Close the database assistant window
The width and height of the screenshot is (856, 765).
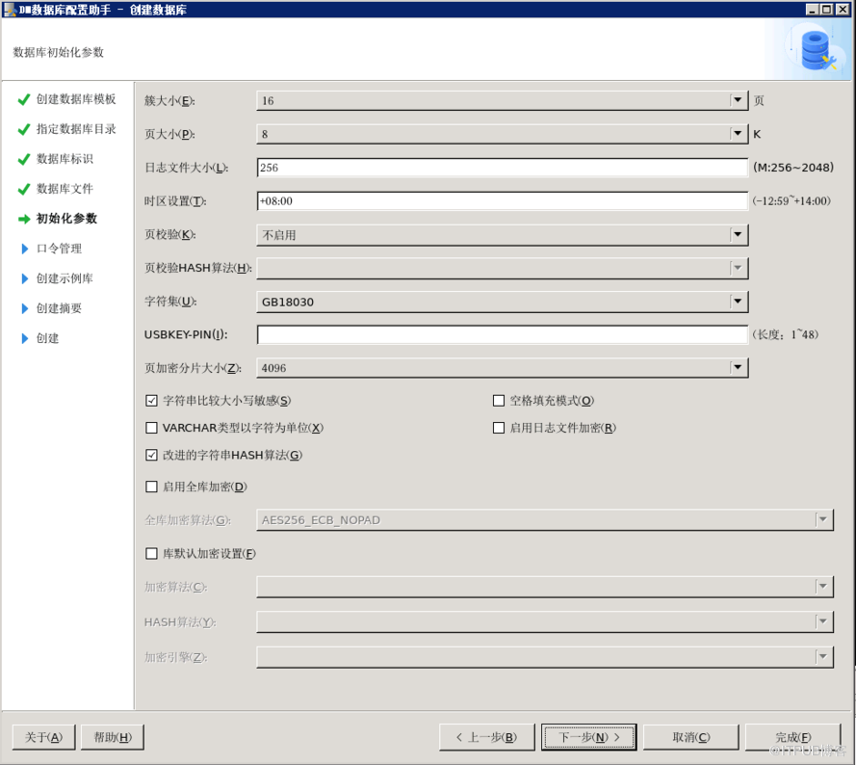tap(843, 10)
